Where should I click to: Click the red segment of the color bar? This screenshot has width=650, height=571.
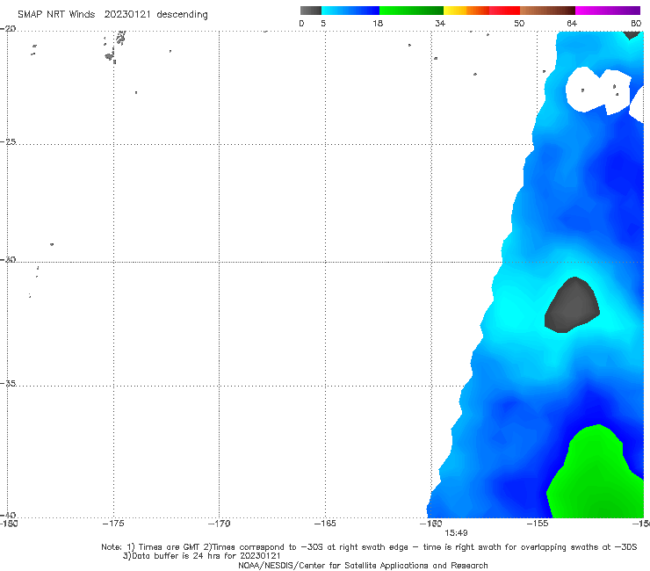[x=504, y=11]
